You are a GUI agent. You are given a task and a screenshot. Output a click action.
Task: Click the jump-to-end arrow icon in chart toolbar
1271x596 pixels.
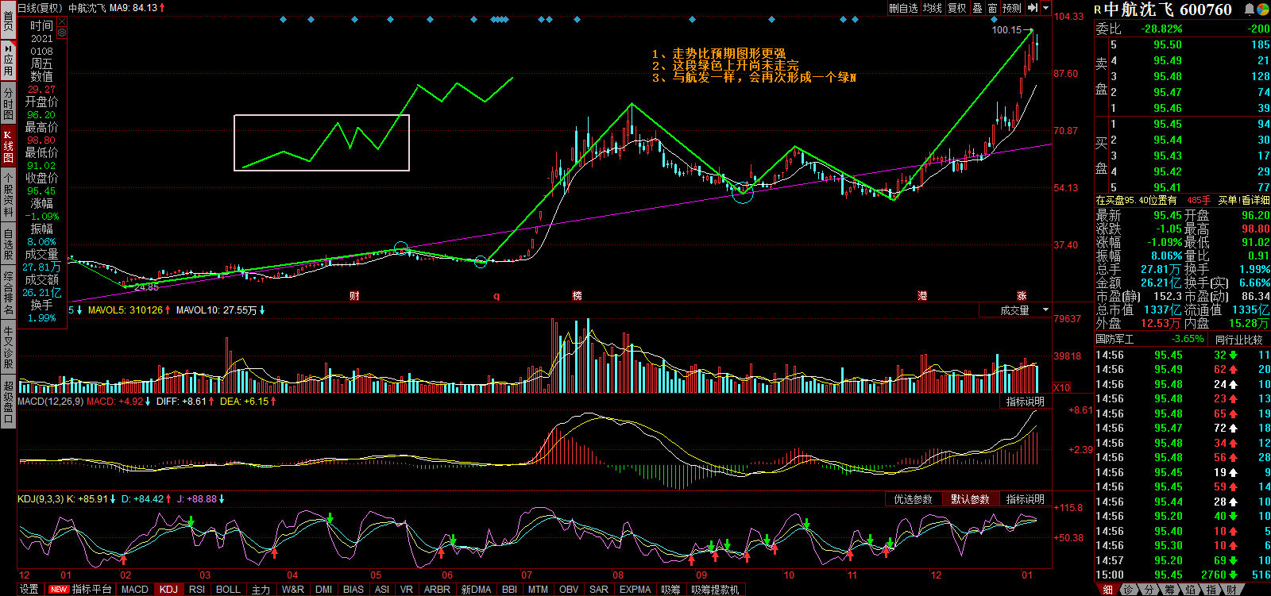pos(1033,8)
